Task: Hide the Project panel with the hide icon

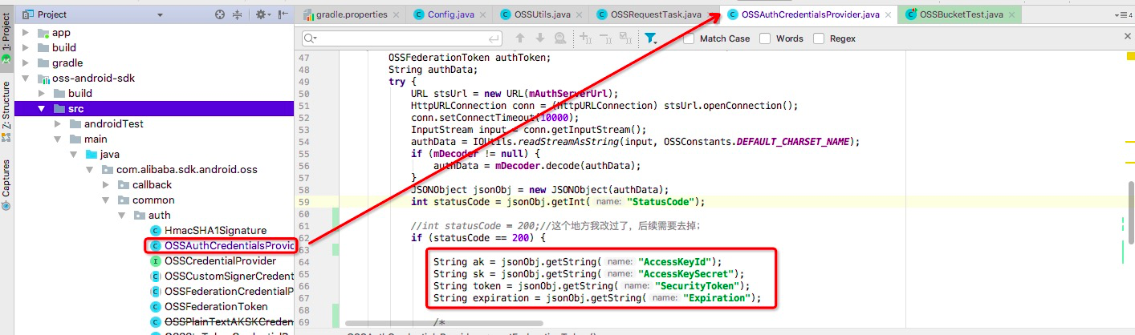Action: [x=283, y=14]
